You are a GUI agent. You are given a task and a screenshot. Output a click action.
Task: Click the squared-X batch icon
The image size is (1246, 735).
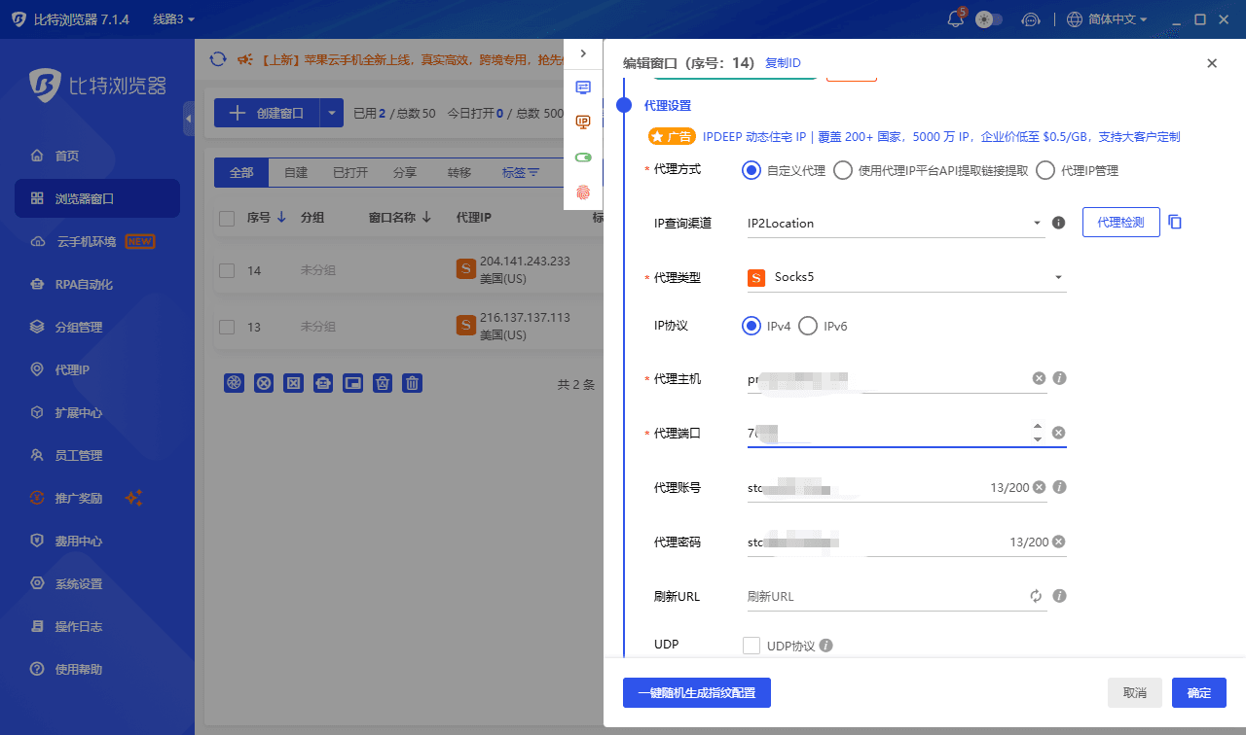click(x=293, y=383)
